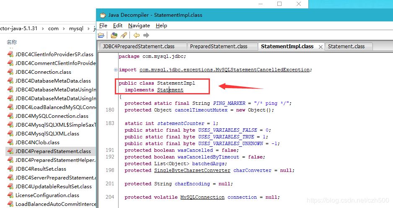The width and height of the screenshot is (393, 208).
Task: Open the MySQLConnection type link
Action: point(202,197)
